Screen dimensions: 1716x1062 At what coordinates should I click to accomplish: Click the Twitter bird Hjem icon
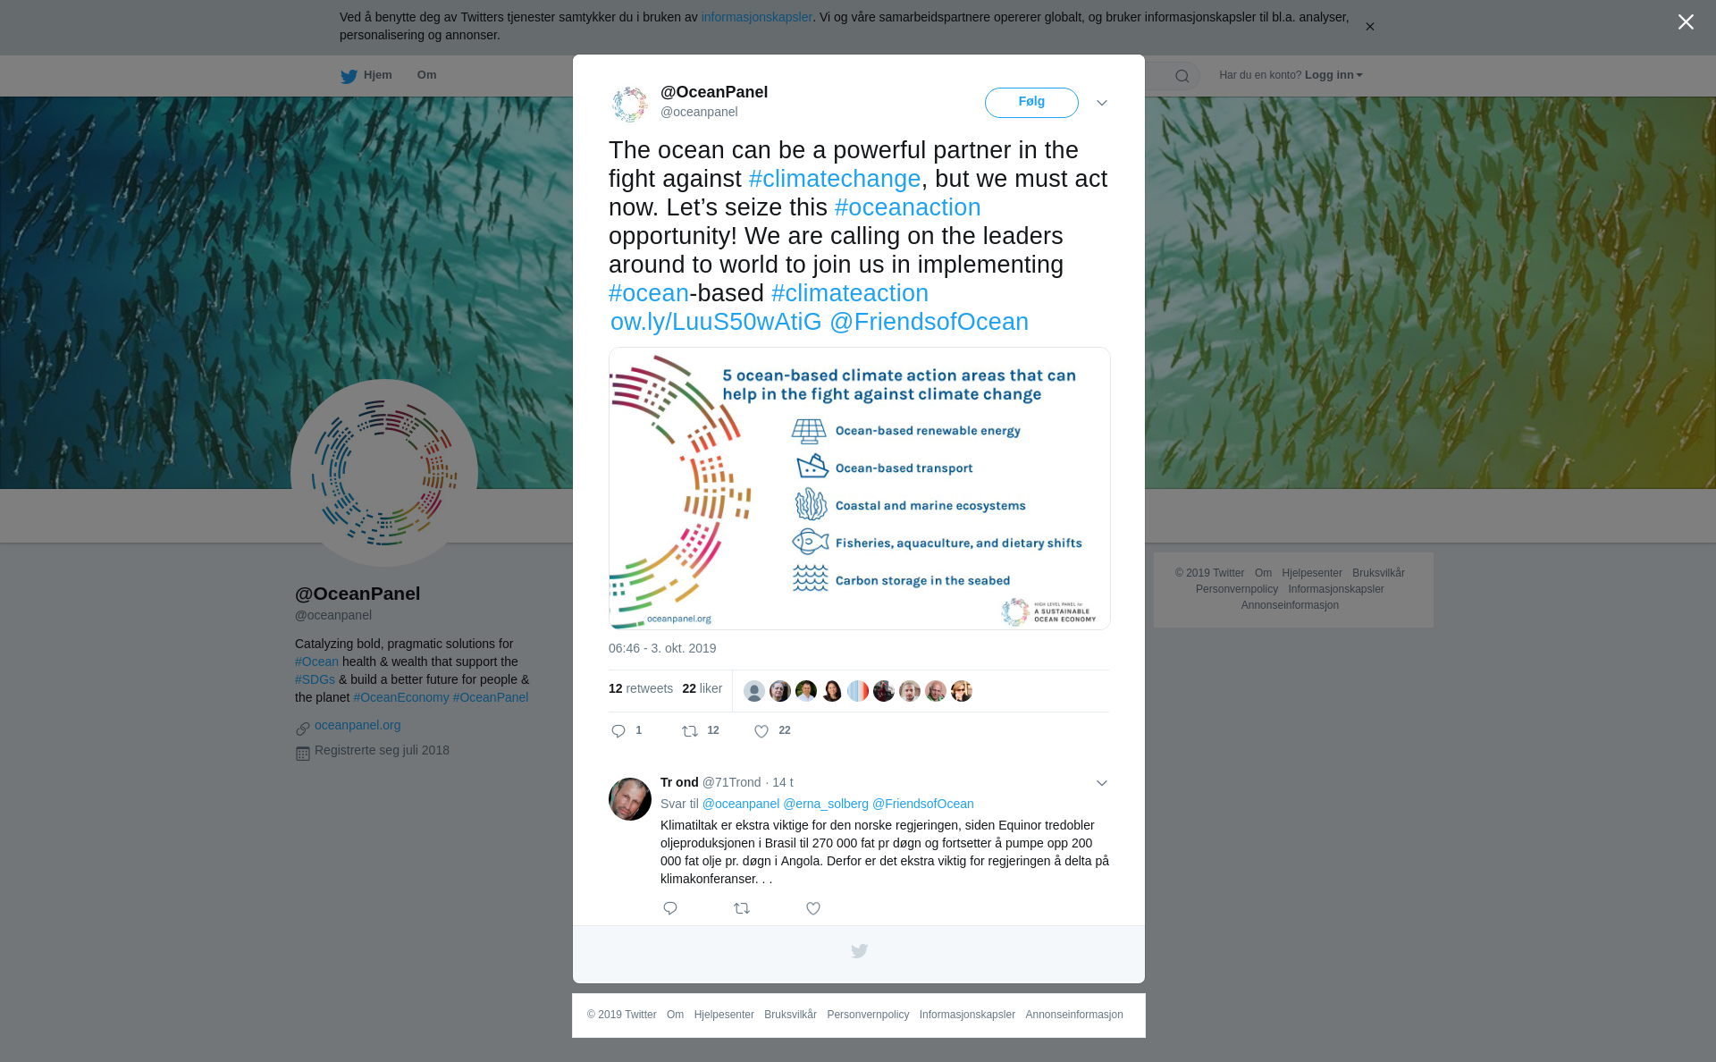(x=349, y=76)
